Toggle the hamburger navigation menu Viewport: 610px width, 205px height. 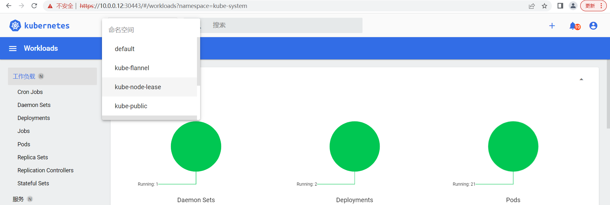pyautogui.click(x=13, y=49)
